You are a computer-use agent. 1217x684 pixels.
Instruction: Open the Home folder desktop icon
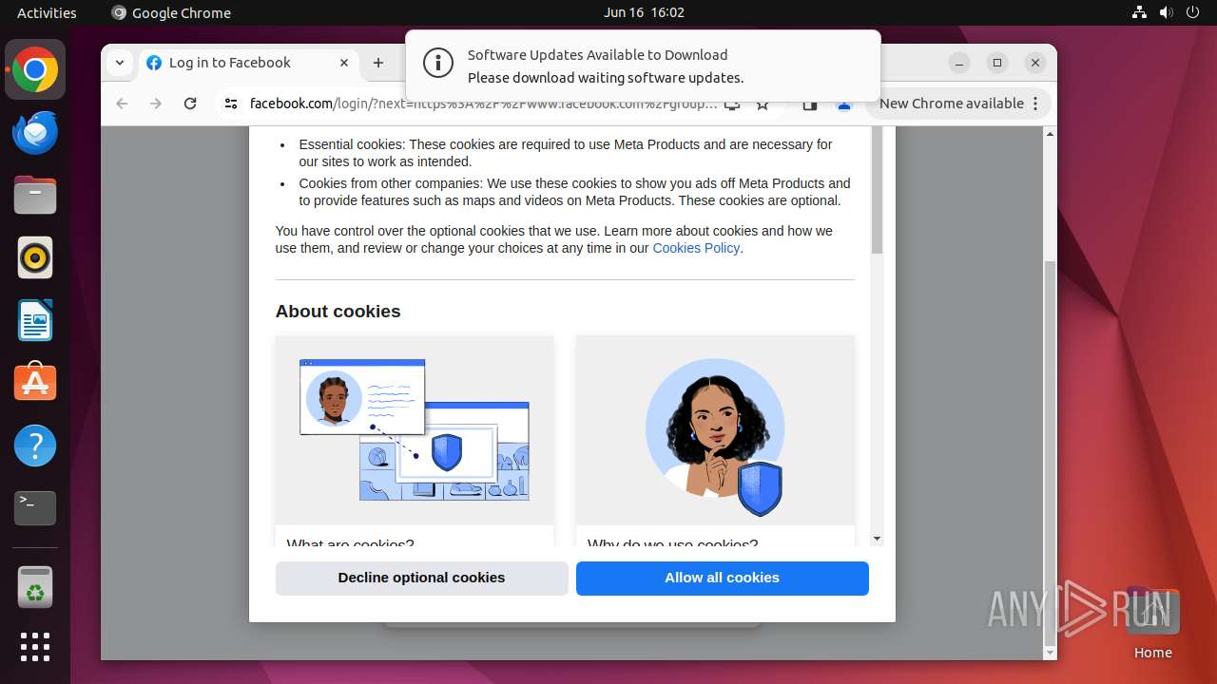pyautogui.click(x=1152, y=623)
